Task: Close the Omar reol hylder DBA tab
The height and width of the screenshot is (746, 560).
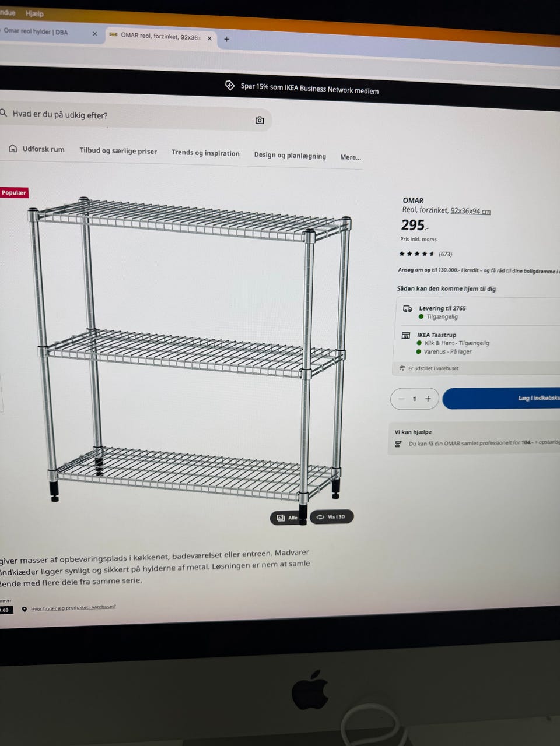Action: tap(94, 34)
